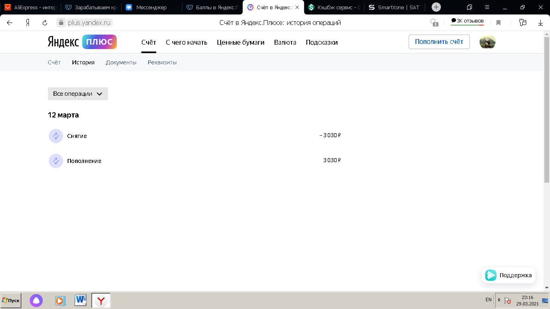Open the 3K отзывов reviews indicator
The image size is (550, 309).
(467, 21)
